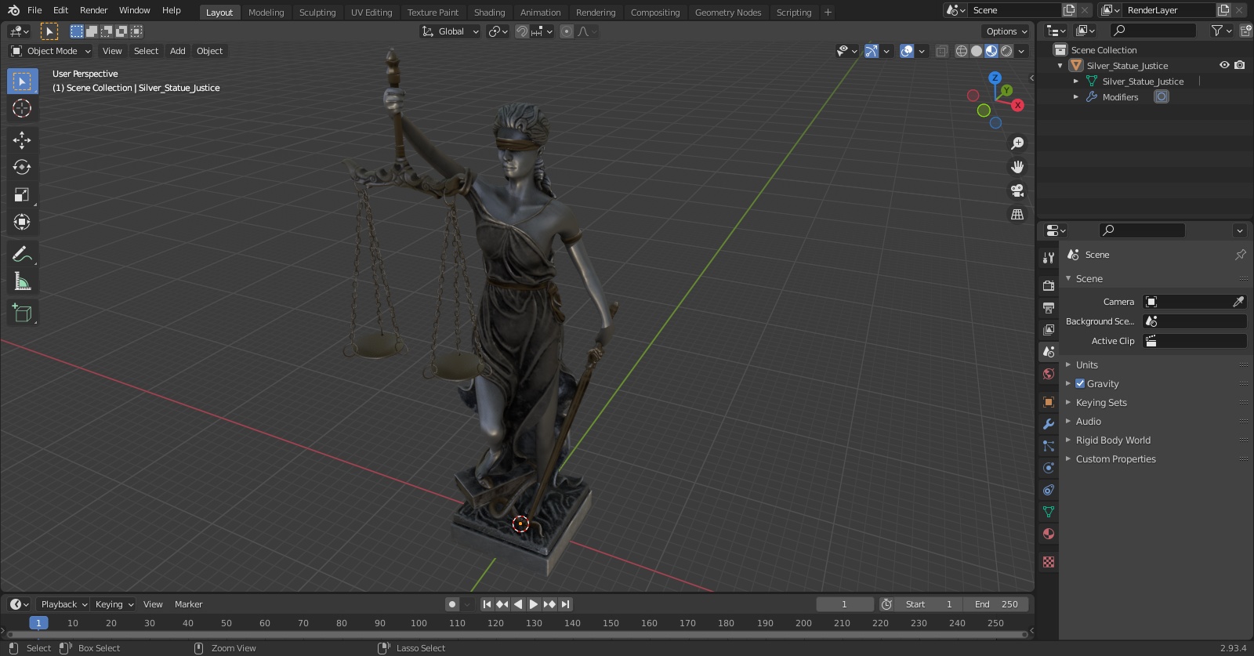Toggle viewport overlays button

coord(907,51)
